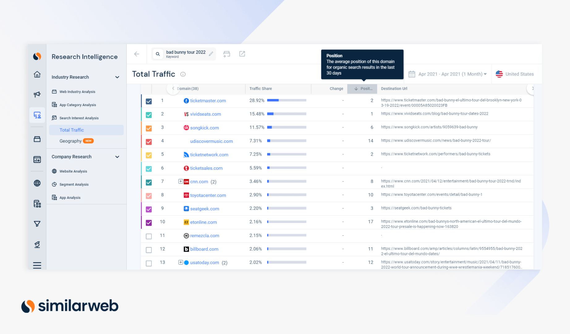This screenshot has height=334, width=570.
Task: Open the udiscovermusic.com domain link
Action: point(211,141)
